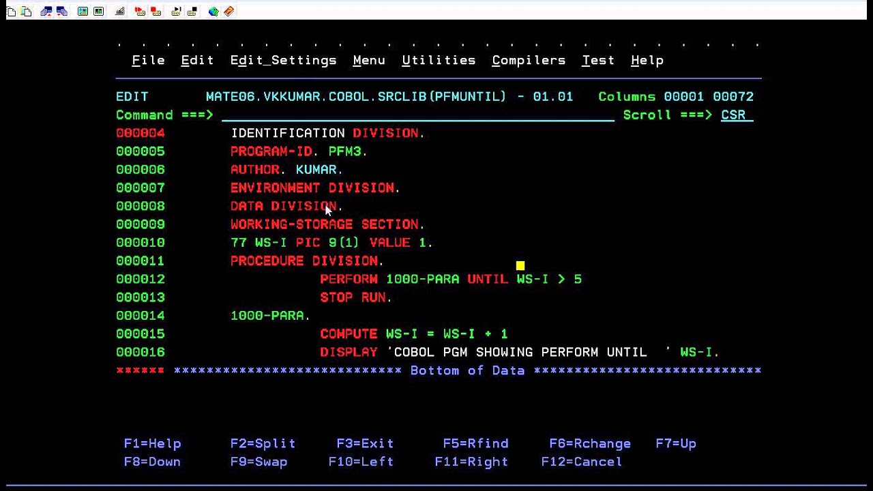873x491 pixels.
Task: Activate the F3=Exit function key label
Action: point(365,443)
